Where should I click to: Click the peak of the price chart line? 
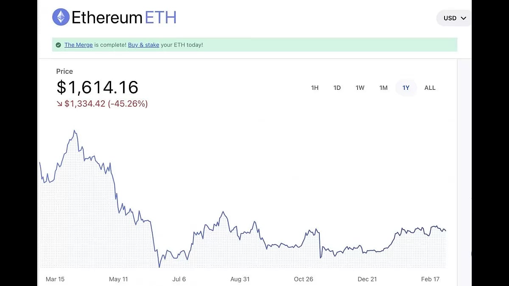pyautogui.click(x=75, y=130)
